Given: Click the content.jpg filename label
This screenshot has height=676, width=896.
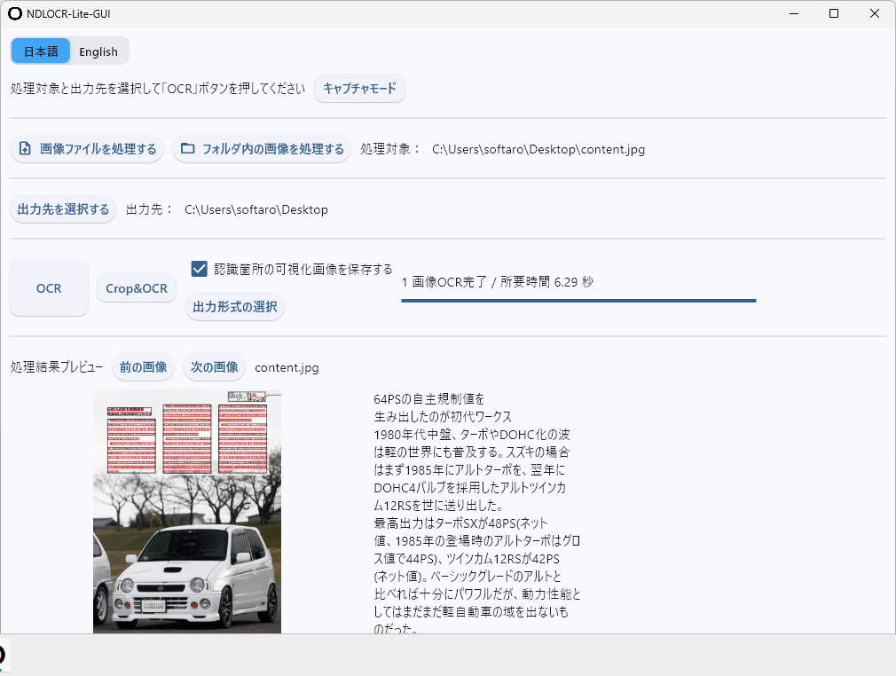Looking at the screenshot, I should coord(287,367).
